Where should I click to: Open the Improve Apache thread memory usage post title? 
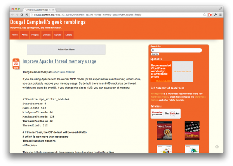tap(59, 61)
